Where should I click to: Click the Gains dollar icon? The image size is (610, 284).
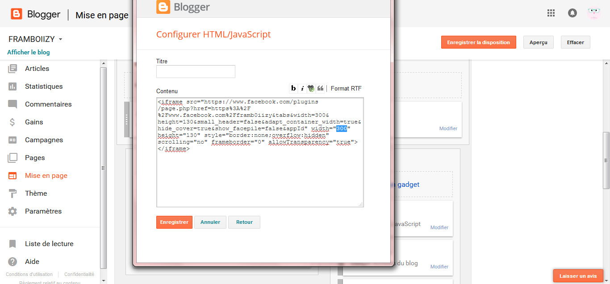13,122
